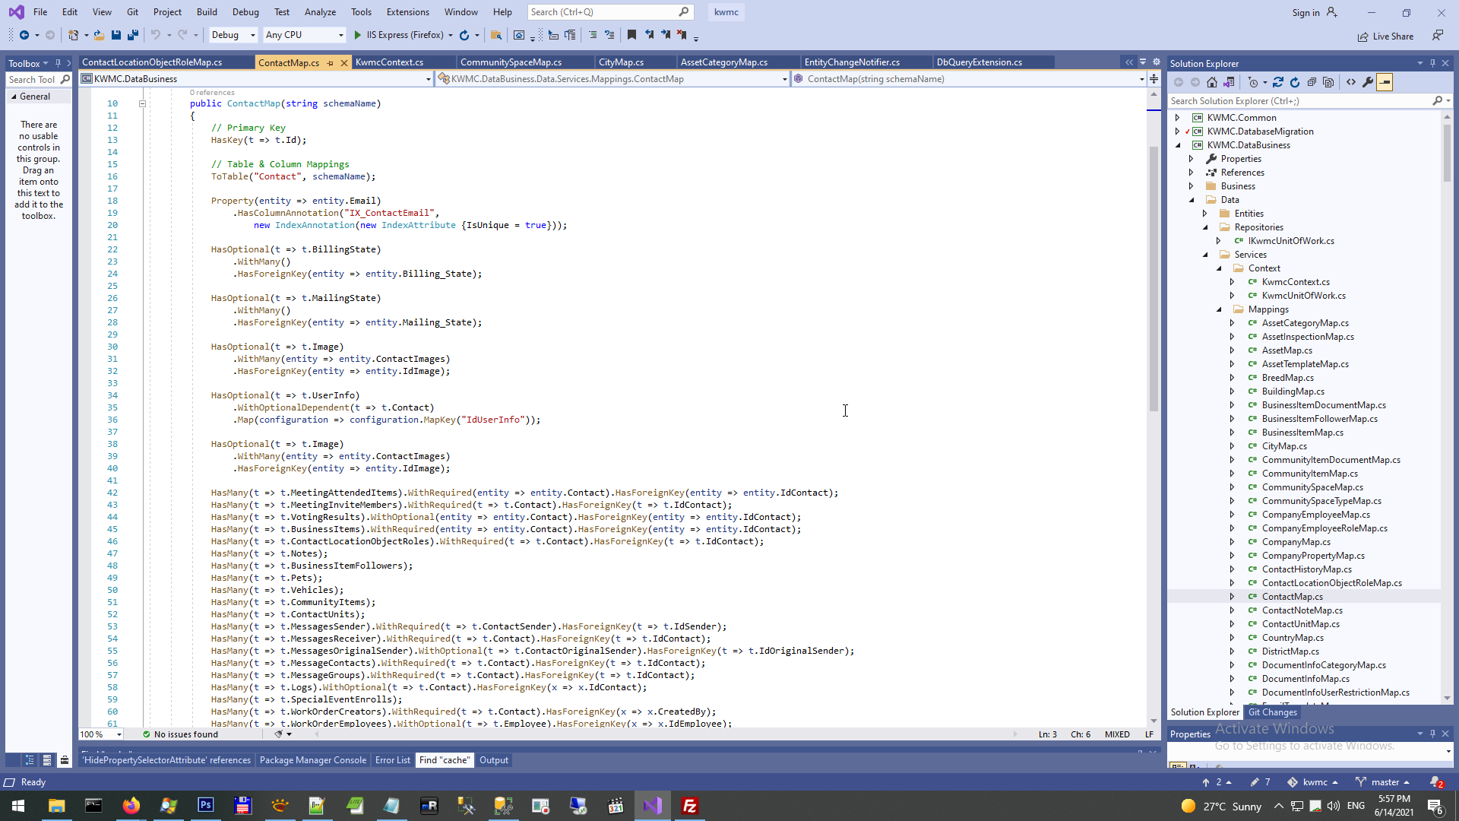Open the Build menu
This screenshot has height=821, width=1459.
pyautogui.click(x=206, y=11)
